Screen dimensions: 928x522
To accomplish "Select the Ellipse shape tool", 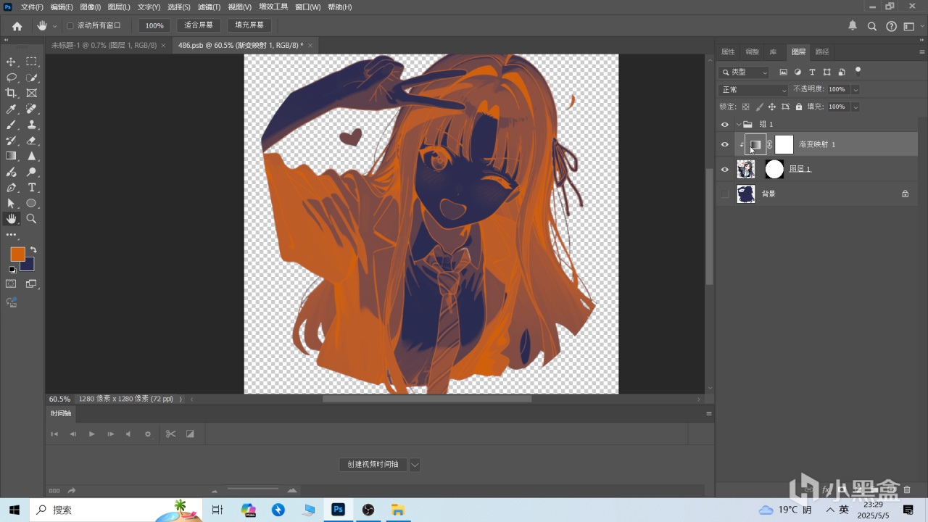I will pyautogui.click(x=32, y=203).
